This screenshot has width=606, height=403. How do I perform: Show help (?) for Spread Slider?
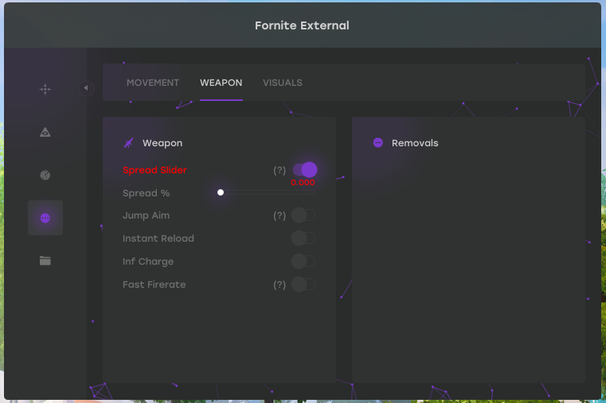click(280, 170)
